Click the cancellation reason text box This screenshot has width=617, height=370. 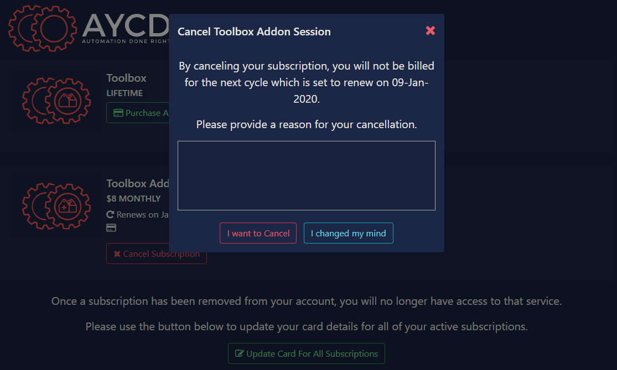click(x=306, y=176)
